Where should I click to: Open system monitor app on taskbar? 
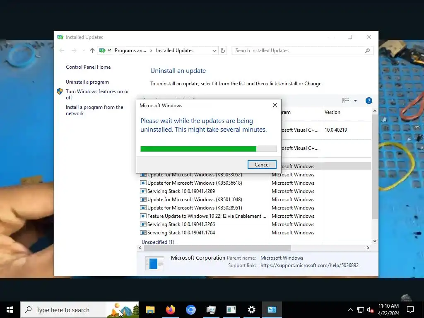(x=211, y=310)
